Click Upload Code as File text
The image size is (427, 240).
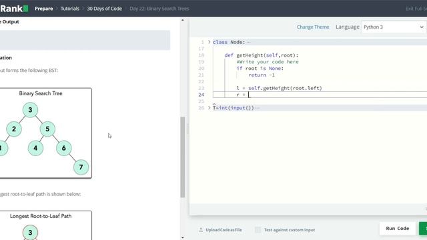pos(224,230)
